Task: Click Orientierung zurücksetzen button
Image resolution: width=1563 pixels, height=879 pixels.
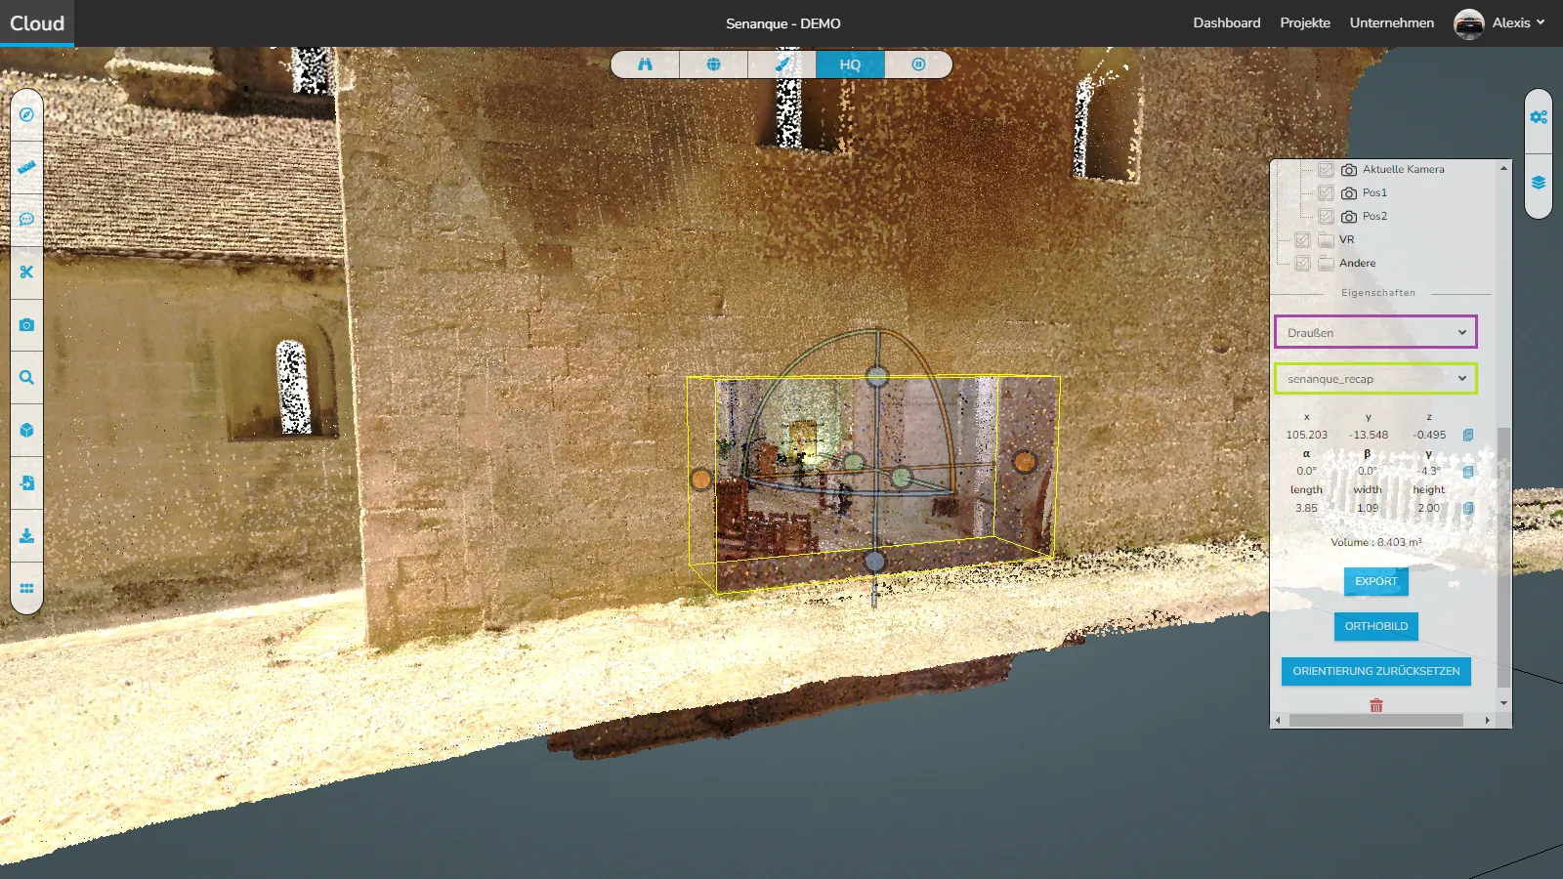Action: click(x=1375, y=671)
